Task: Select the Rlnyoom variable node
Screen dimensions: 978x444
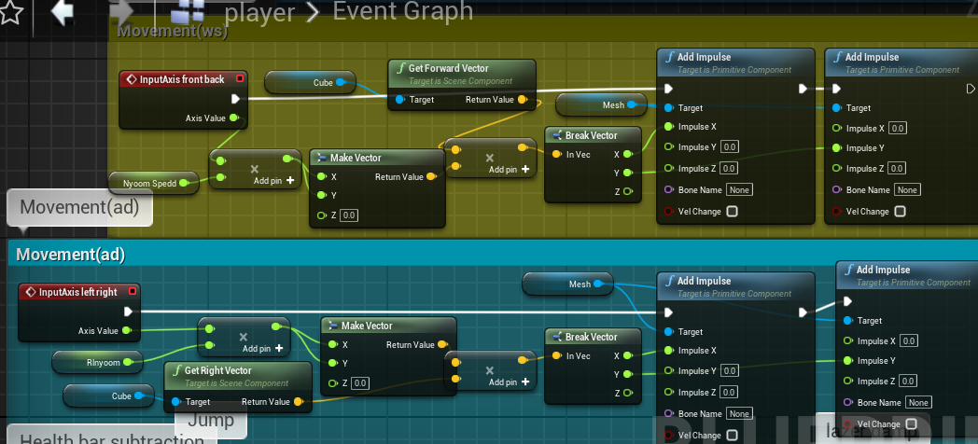Action: [x=97, y=362]
